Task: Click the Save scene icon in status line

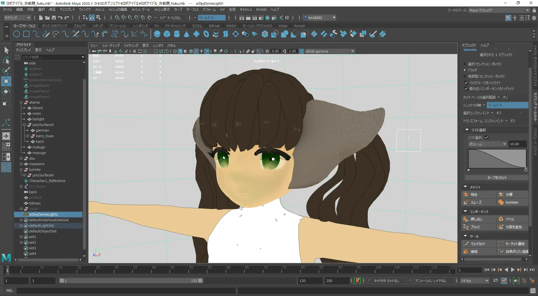Action: coord(54,18)
